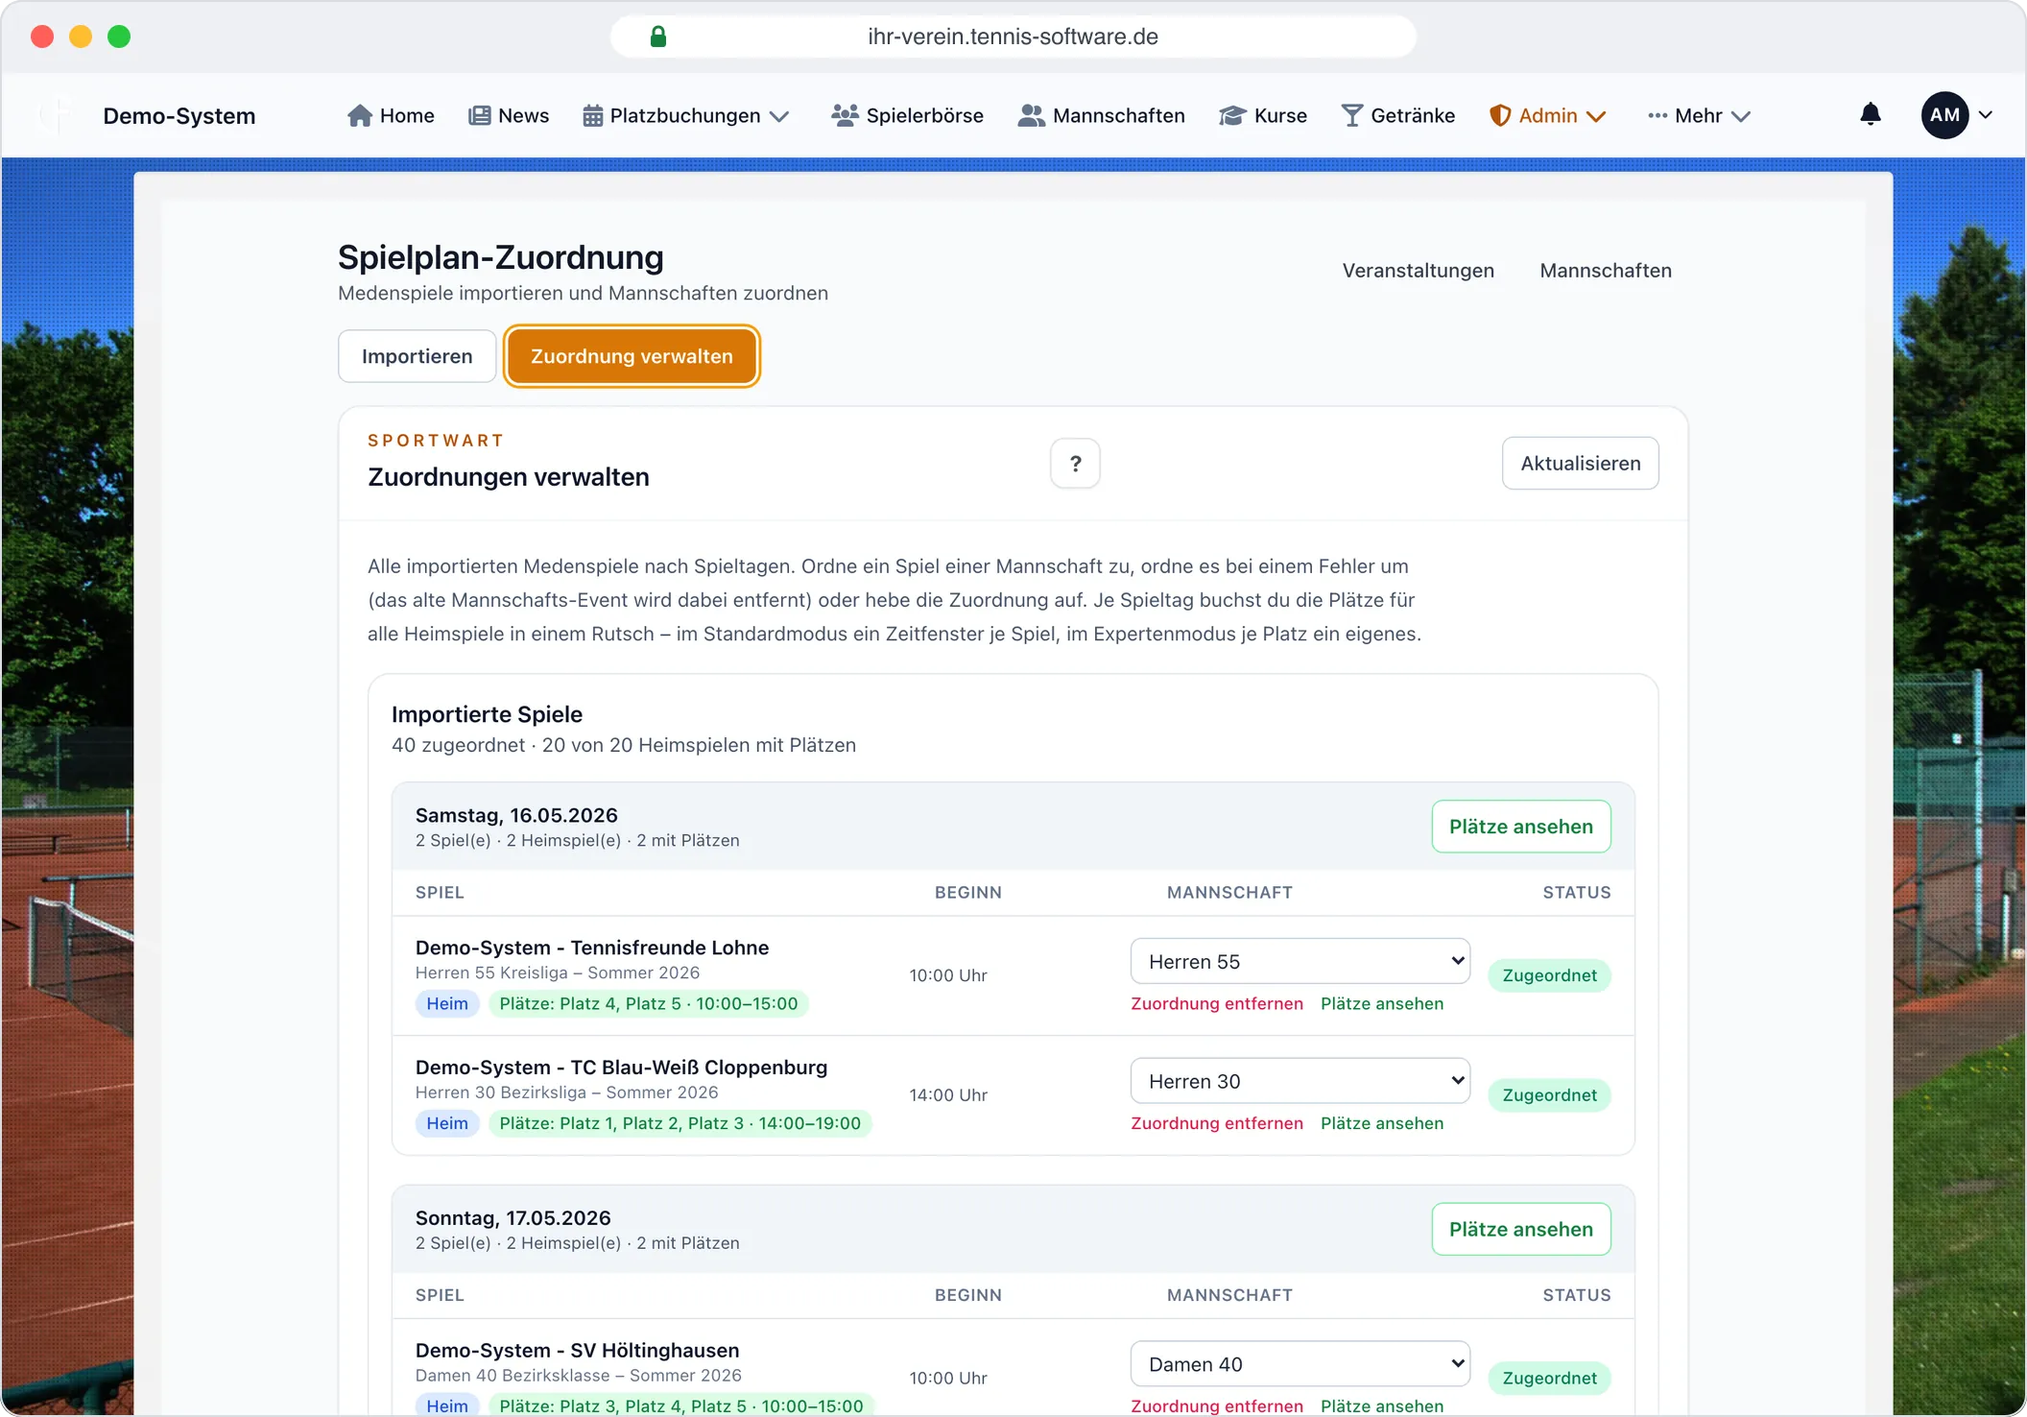The image size is (2027, 1417).
Task: Click Zuordnung entfernen for TC Blau-Weiß Cloppenburg
Action: (1217, 1123)
